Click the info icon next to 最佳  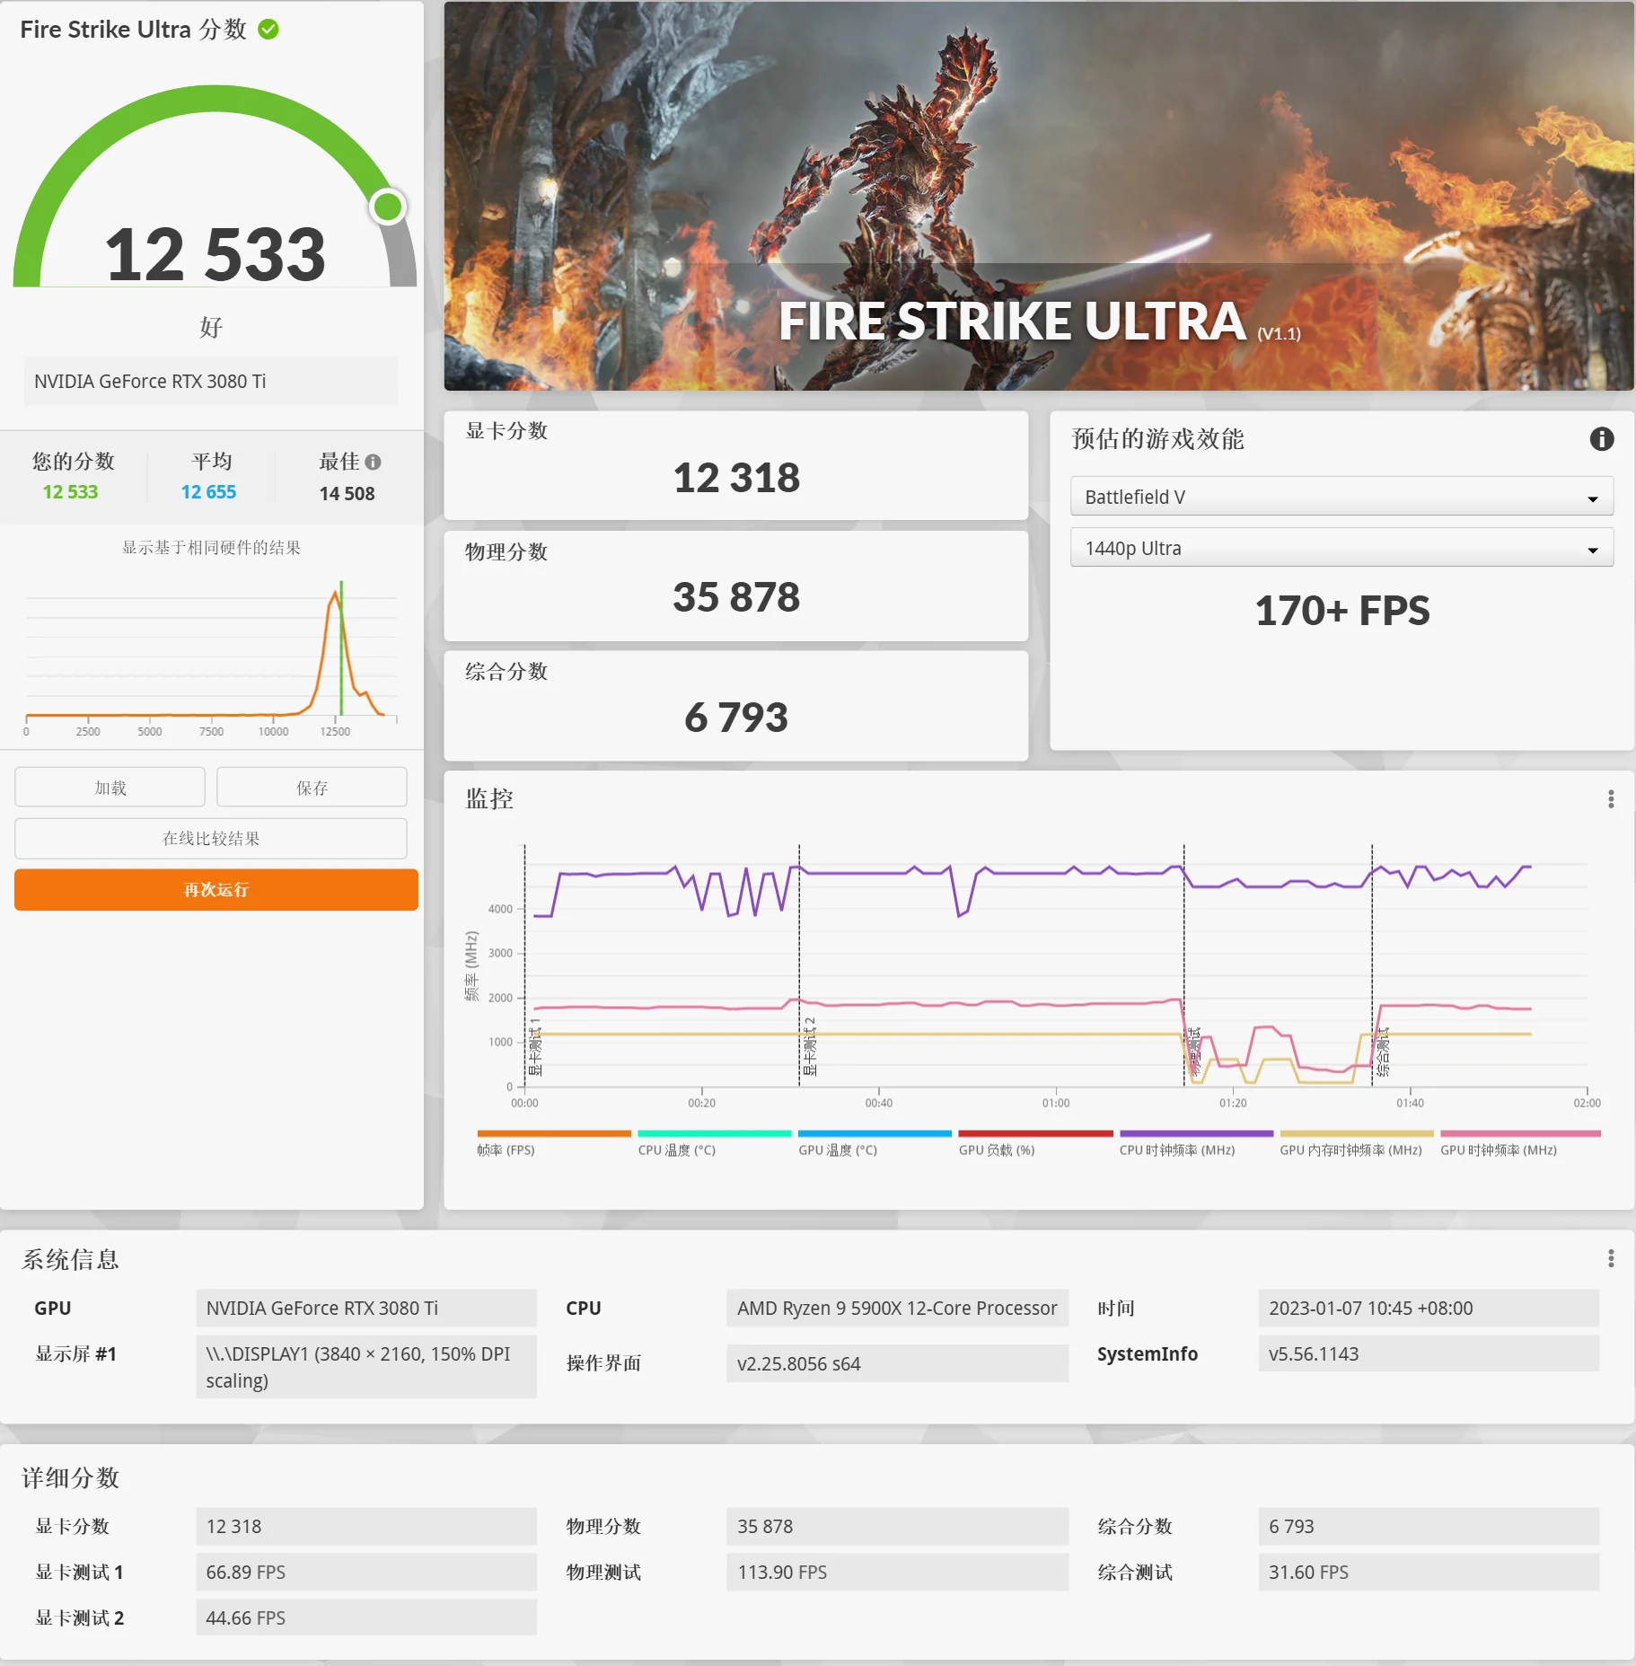[374, 462]
